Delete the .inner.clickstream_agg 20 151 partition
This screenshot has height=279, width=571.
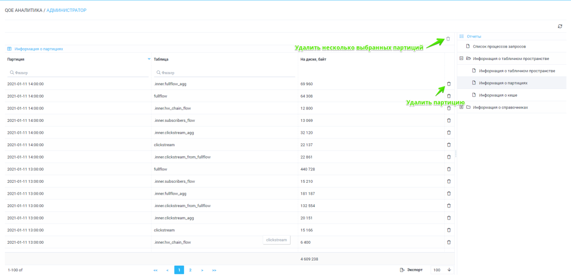449,218
